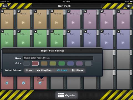Edit the trigger Name text field
Viewport: 133px width, 100px height.
coord(58,58)
